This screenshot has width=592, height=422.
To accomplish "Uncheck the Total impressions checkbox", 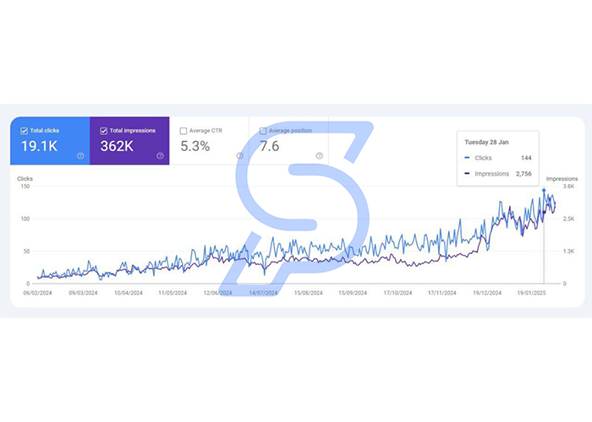I will click(x=103, y=131).
